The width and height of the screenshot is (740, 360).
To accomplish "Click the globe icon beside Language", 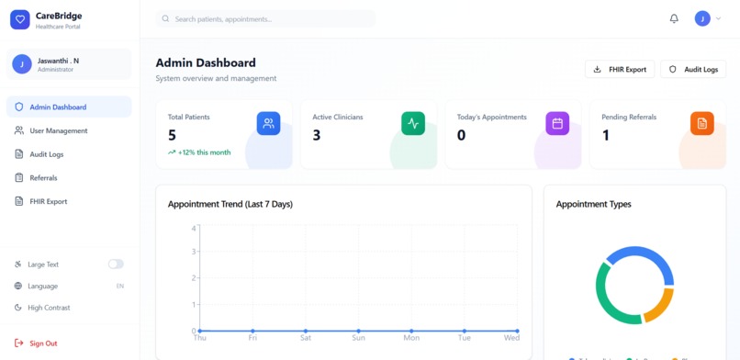I will click(x=18, y=286).
